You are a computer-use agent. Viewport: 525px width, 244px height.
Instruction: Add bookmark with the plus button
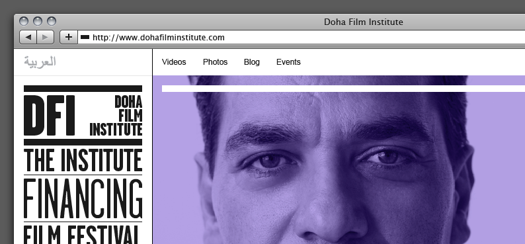coord(69,37)
